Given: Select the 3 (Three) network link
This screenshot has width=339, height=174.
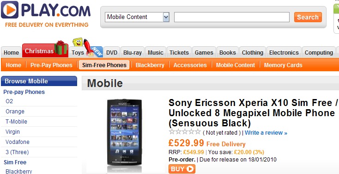Looking at the screenshot, I should point(17,152).
